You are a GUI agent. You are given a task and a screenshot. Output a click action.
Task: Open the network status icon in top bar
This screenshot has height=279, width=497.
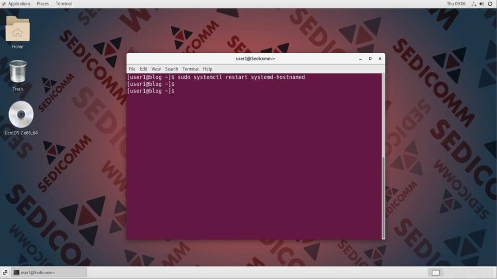point(474,4)
